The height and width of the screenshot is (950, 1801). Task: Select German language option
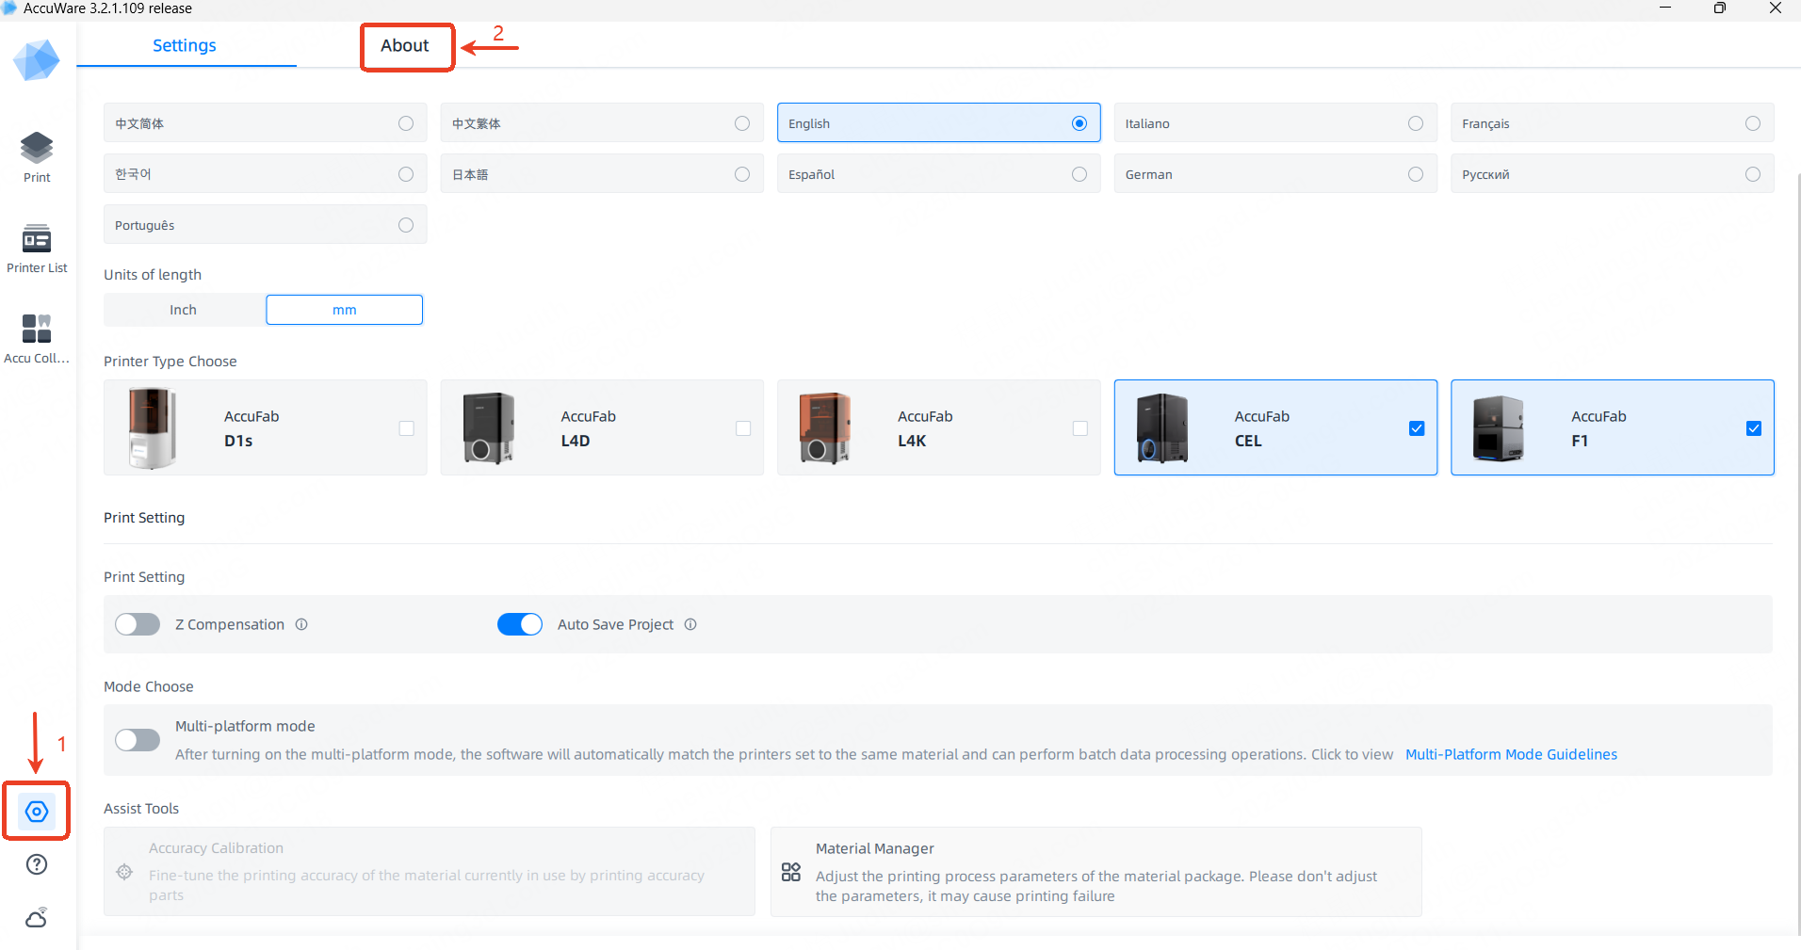1275,174
